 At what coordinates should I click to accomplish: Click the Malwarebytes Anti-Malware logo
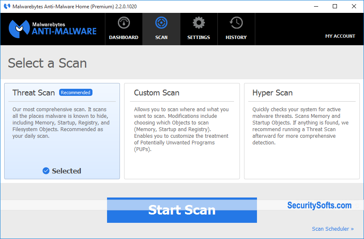52,29
